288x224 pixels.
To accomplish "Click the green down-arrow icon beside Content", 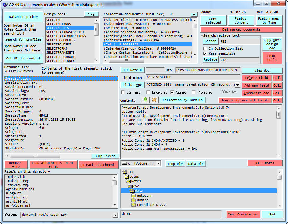I will point(145,100).
